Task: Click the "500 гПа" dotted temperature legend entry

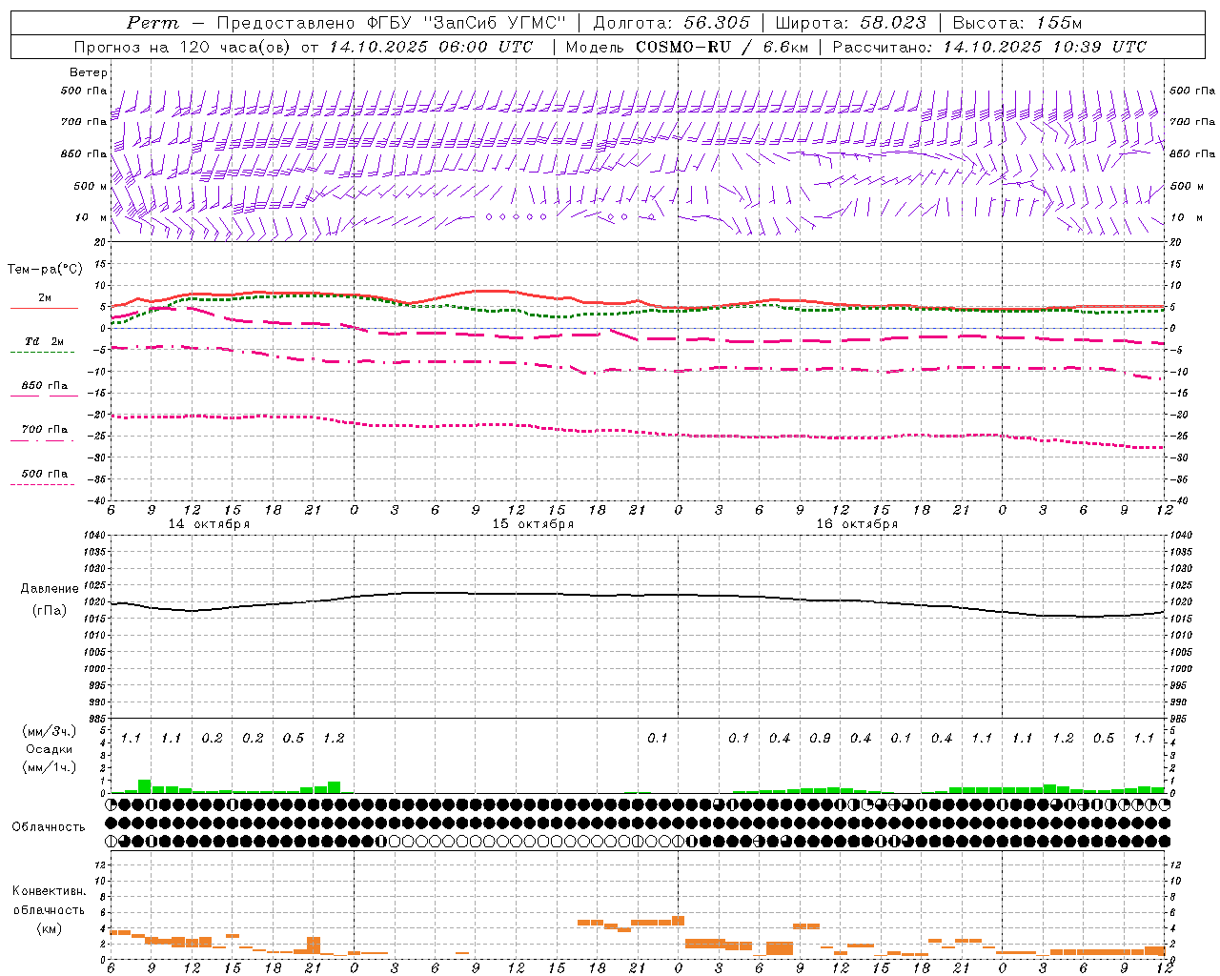Action: pyautogui.click(x=44, y=474)
